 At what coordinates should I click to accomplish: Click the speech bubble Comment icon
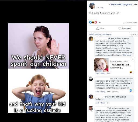coord(120,28)
